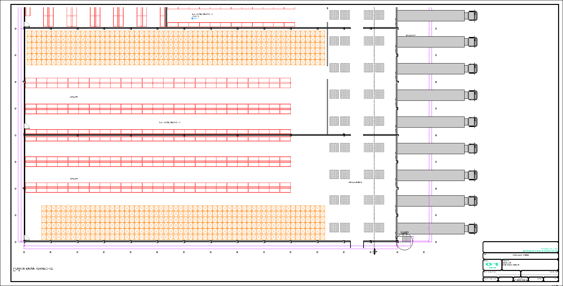Select the PROJETO ARQUITETONICO title block text

coord(540,250)
